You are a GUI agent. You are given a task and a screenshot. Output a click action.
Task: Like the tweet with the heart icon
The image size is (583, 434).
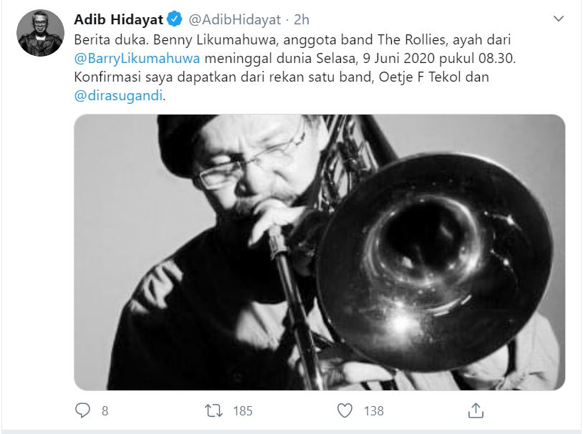(344, 410)
